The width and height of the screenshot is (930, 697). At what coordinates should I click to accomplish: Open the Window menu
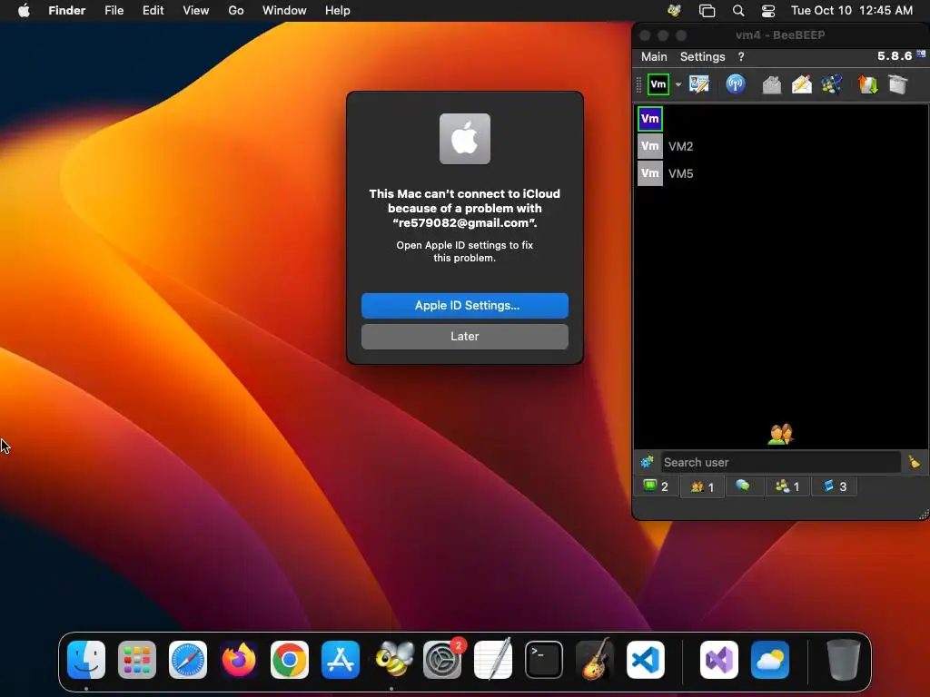(284, 11)
